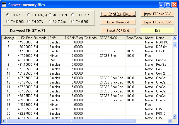The image size is (179, 125).
Task: Click Export FTBasic CSV button
Action: tap(157, 22)
